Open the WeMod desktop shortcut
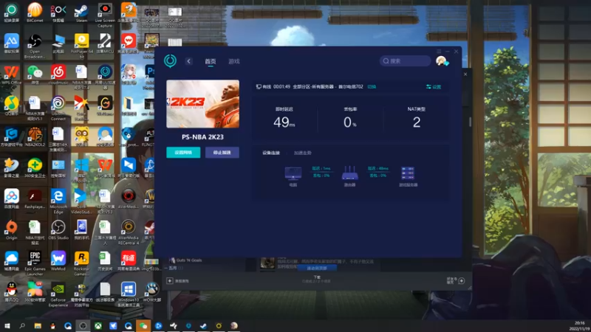Screen dimensions: 591x332 (x=58, y=261)
